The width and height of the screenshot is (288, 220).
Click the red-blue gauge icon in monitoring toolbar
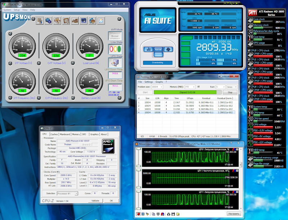click(x=162, y=214)
